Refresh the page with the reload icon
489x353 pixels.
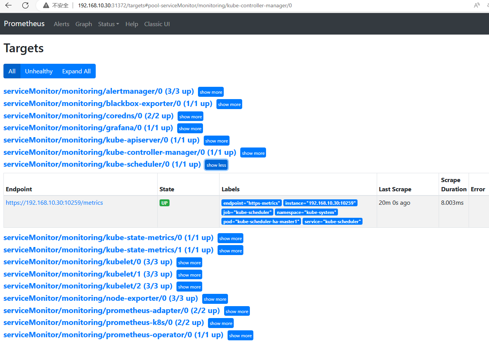click(25, 5)
